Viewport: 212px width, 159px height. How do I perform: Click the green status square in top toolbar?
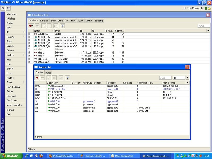(206, 8)
